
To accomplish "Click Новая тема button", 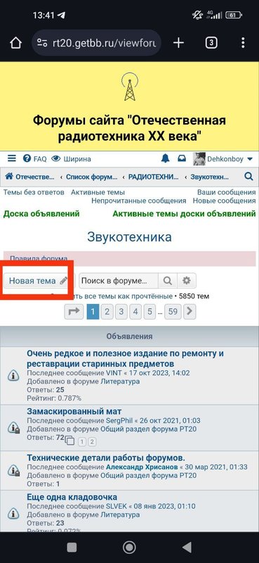I will click(38, 281).
